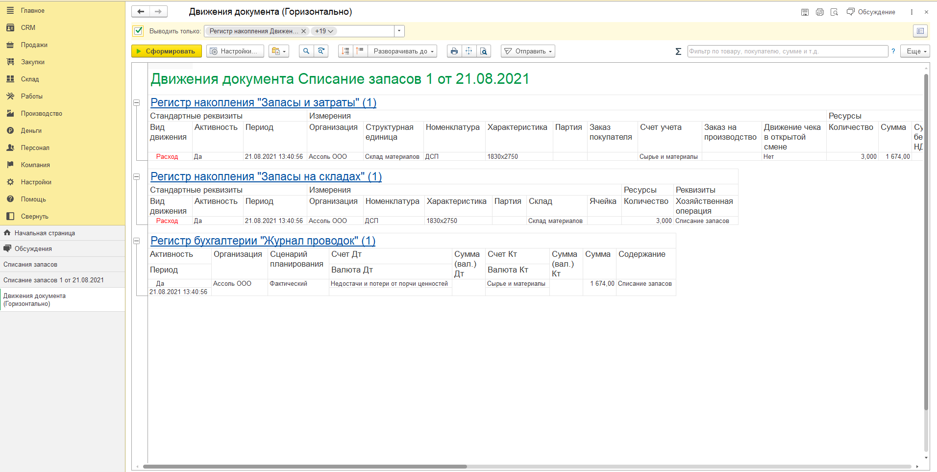Open link Регистр накопления "Запасы на складах" (1)
Screen dimensions: 937x472
266,176
